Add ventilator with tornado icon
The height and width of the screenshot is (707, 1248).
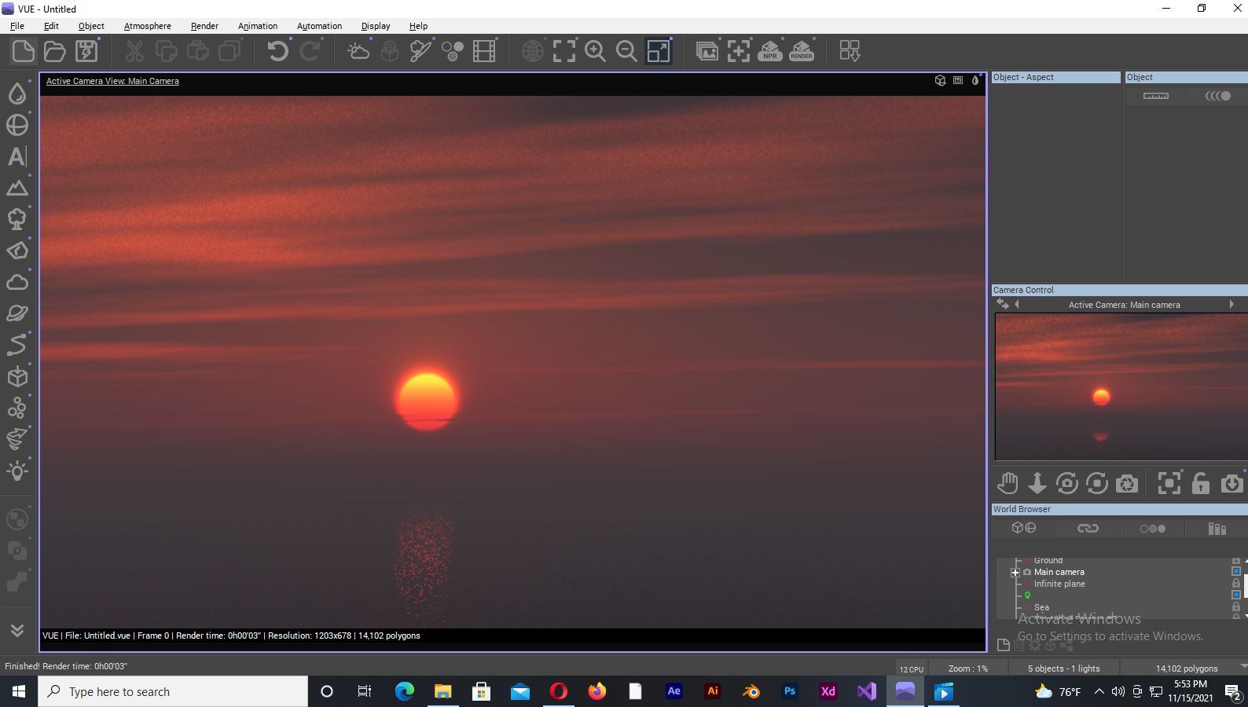pos(17,440)
